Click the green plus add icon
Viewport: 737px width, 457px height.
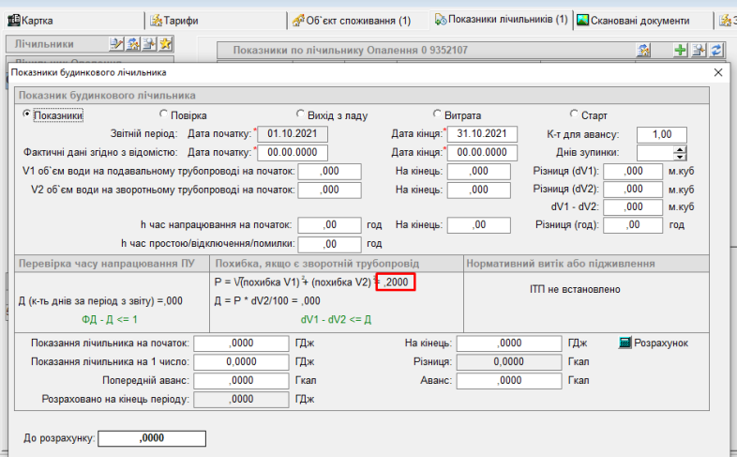682,51
